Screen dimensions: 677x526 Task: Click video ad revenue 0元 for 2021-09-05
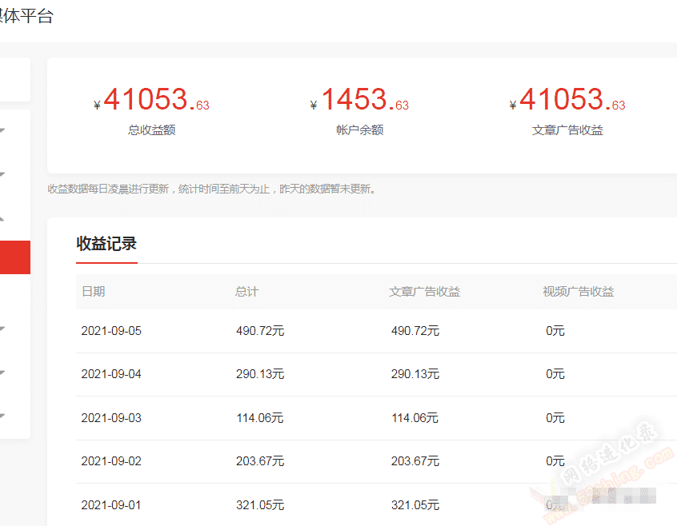555,331
